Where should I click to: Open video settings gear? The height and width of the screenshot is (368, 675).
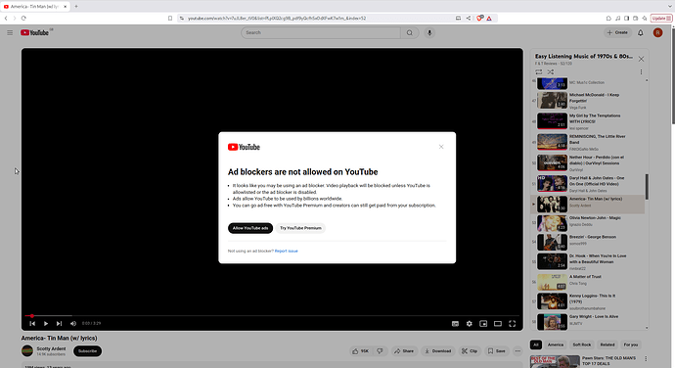[x=470, y=324]
